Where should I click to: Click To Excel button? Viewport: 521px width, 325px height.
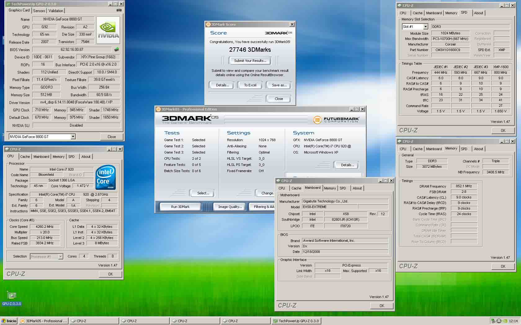tap(250, 85)
